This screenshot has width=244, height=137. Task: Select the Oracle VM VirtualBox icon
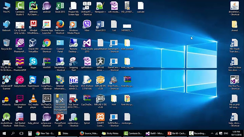click(33, 45)
